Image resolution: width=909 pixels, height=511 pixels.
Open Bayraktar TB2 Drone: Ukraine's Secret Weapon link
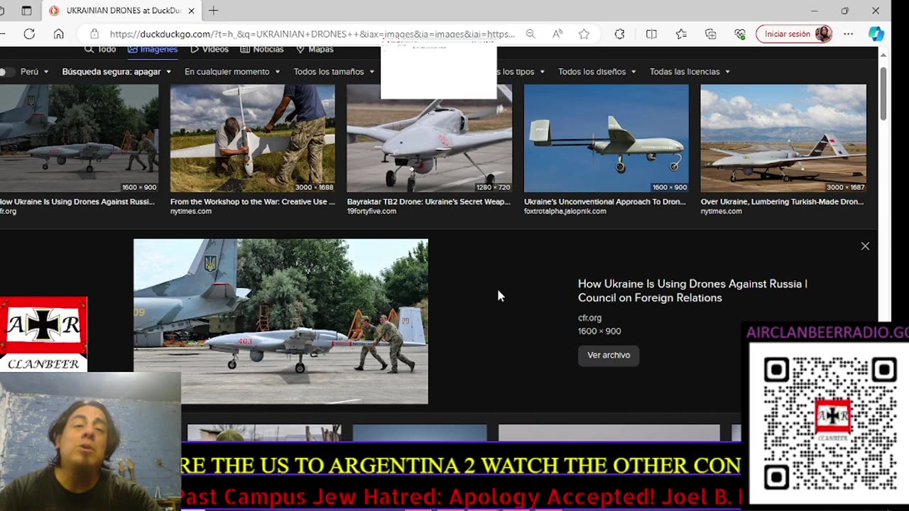click(428, 202)
